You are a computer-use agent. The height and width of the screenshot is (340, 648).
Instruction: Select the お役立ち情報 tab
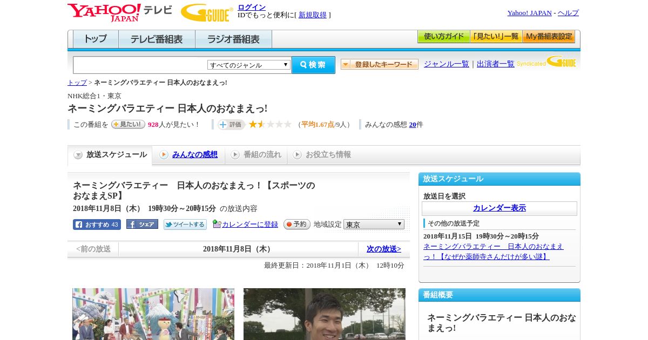pos(322,155)
